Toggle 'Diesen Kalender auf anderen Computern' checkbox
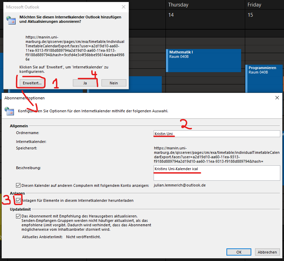The width and height of the screenshot is (284, 261). pos(18,185)
